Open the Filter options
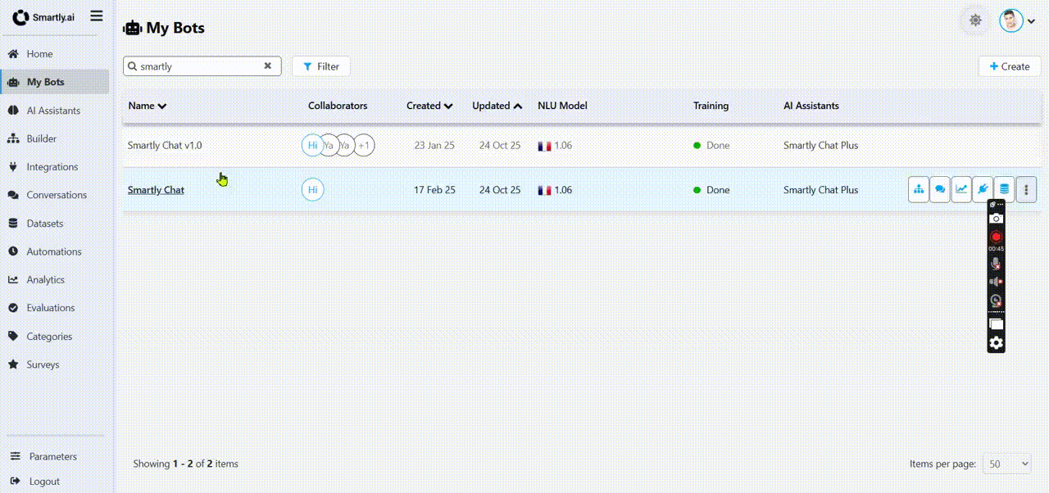The width and height of the screenshot is (1049, 493). tap(321, 66)
